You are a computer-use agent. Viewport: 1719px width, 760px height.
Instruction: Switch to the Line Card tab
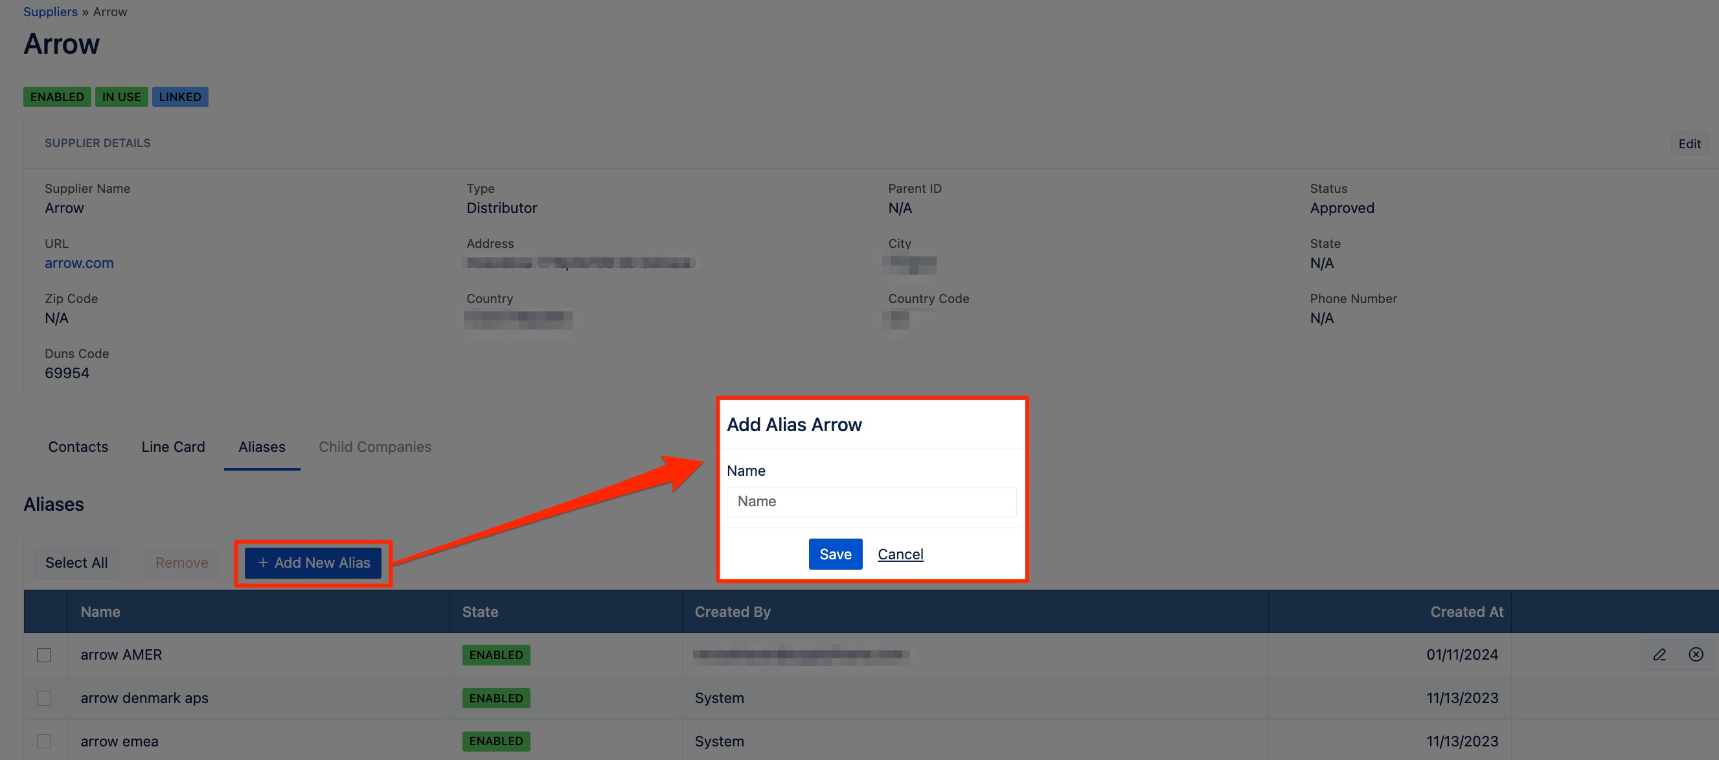pos(173,447)
